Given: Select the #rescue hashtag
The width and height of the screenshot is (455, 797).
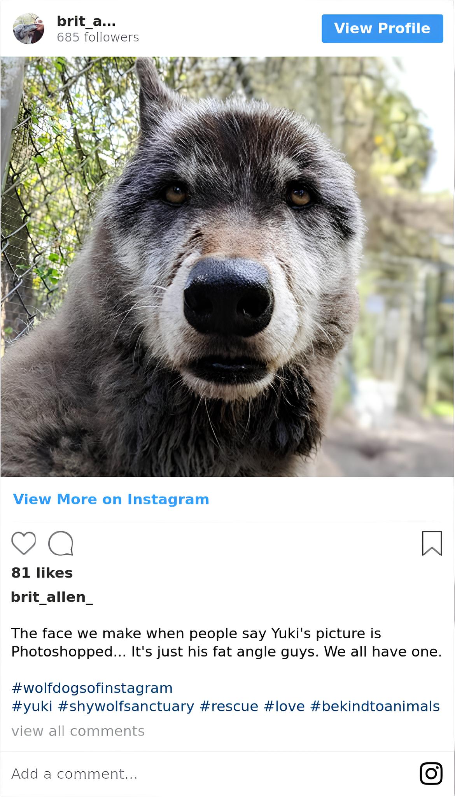Looking at the screenshot, I should (x=229, y=706).
